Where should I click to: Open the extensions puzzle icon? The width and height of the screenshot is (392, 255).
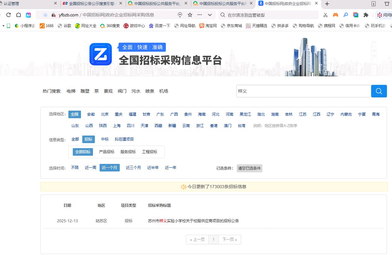coord(366,15)
